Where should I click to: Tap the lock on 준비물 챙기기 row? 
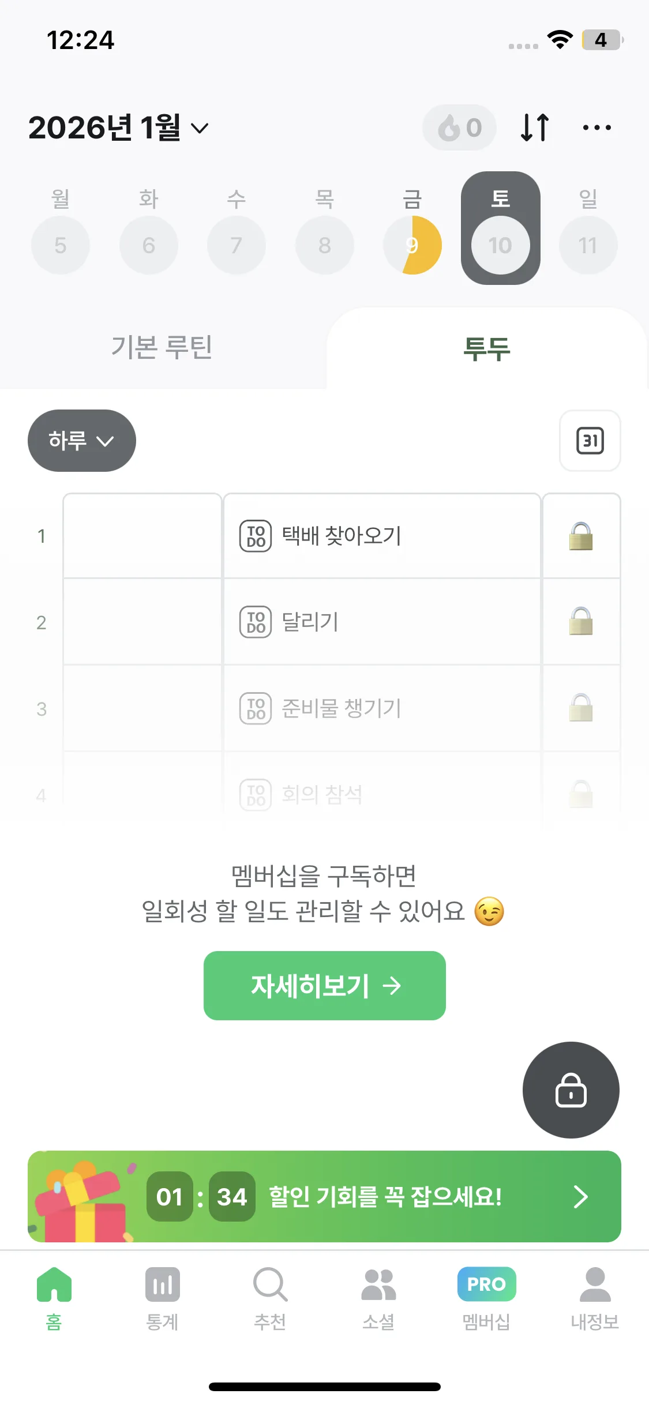581,708
